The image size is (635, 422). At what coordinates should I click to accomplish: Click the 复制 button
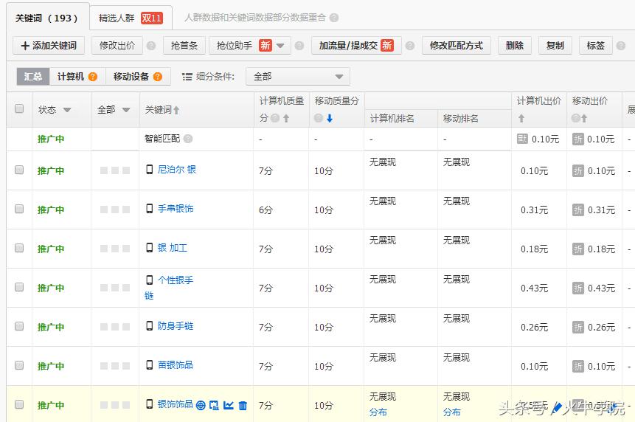click(x=555, y=46)
